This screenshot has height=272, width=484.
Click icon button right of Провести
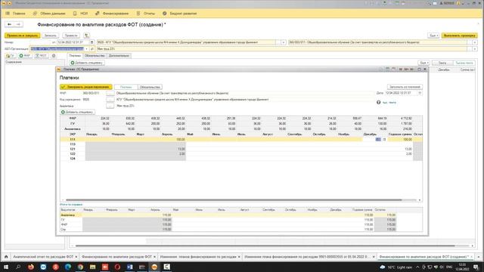(x=86, y=36)
